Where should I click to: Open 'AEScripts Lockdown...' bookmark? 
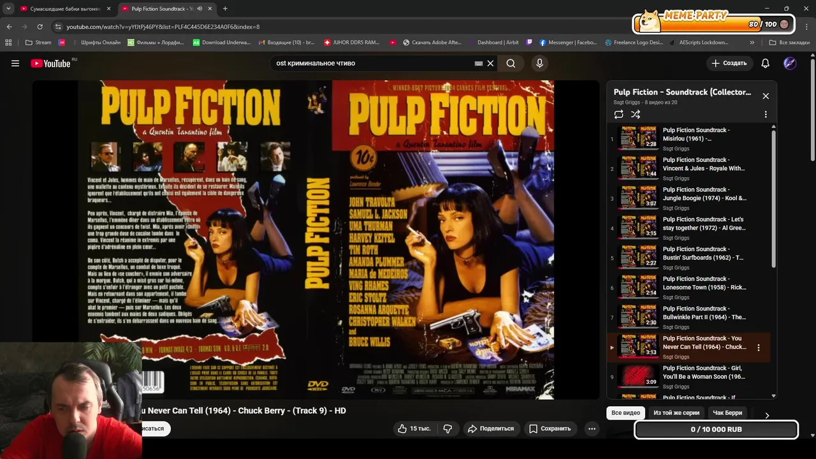coord(699,43)
